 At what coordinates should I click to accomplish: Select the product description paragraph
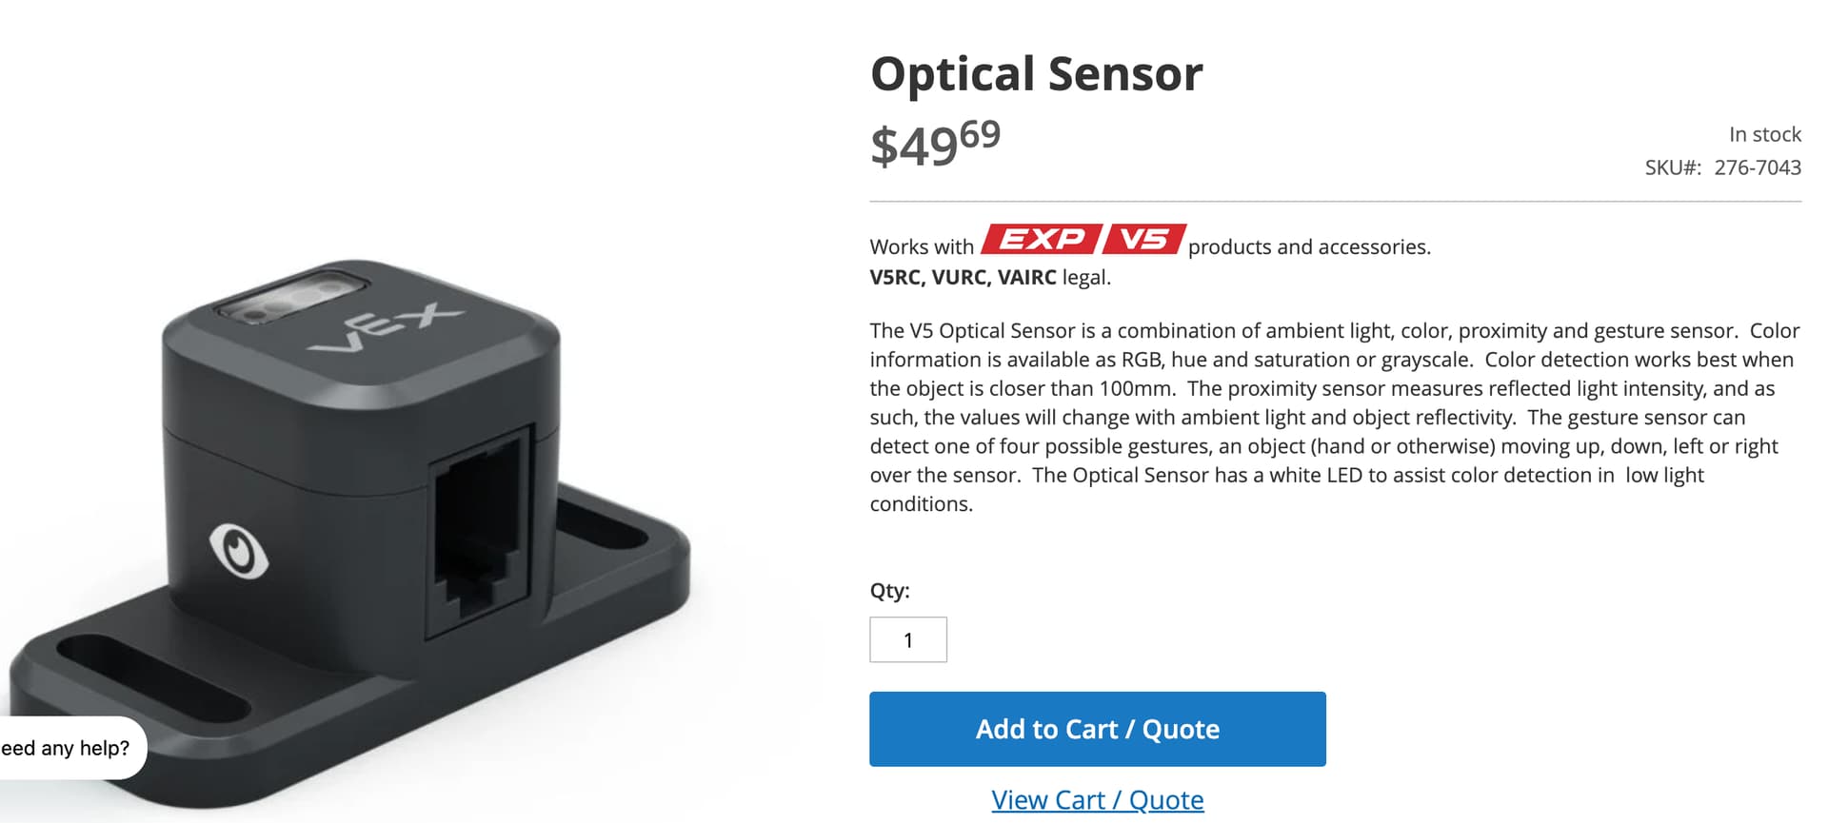click(1333, 417)
